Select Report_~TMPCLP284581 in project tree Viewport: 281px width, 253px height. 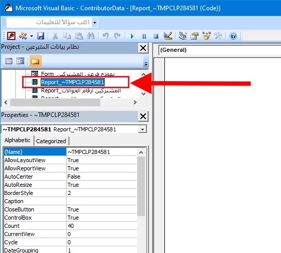pyautogui.click(x=72, y=82)
